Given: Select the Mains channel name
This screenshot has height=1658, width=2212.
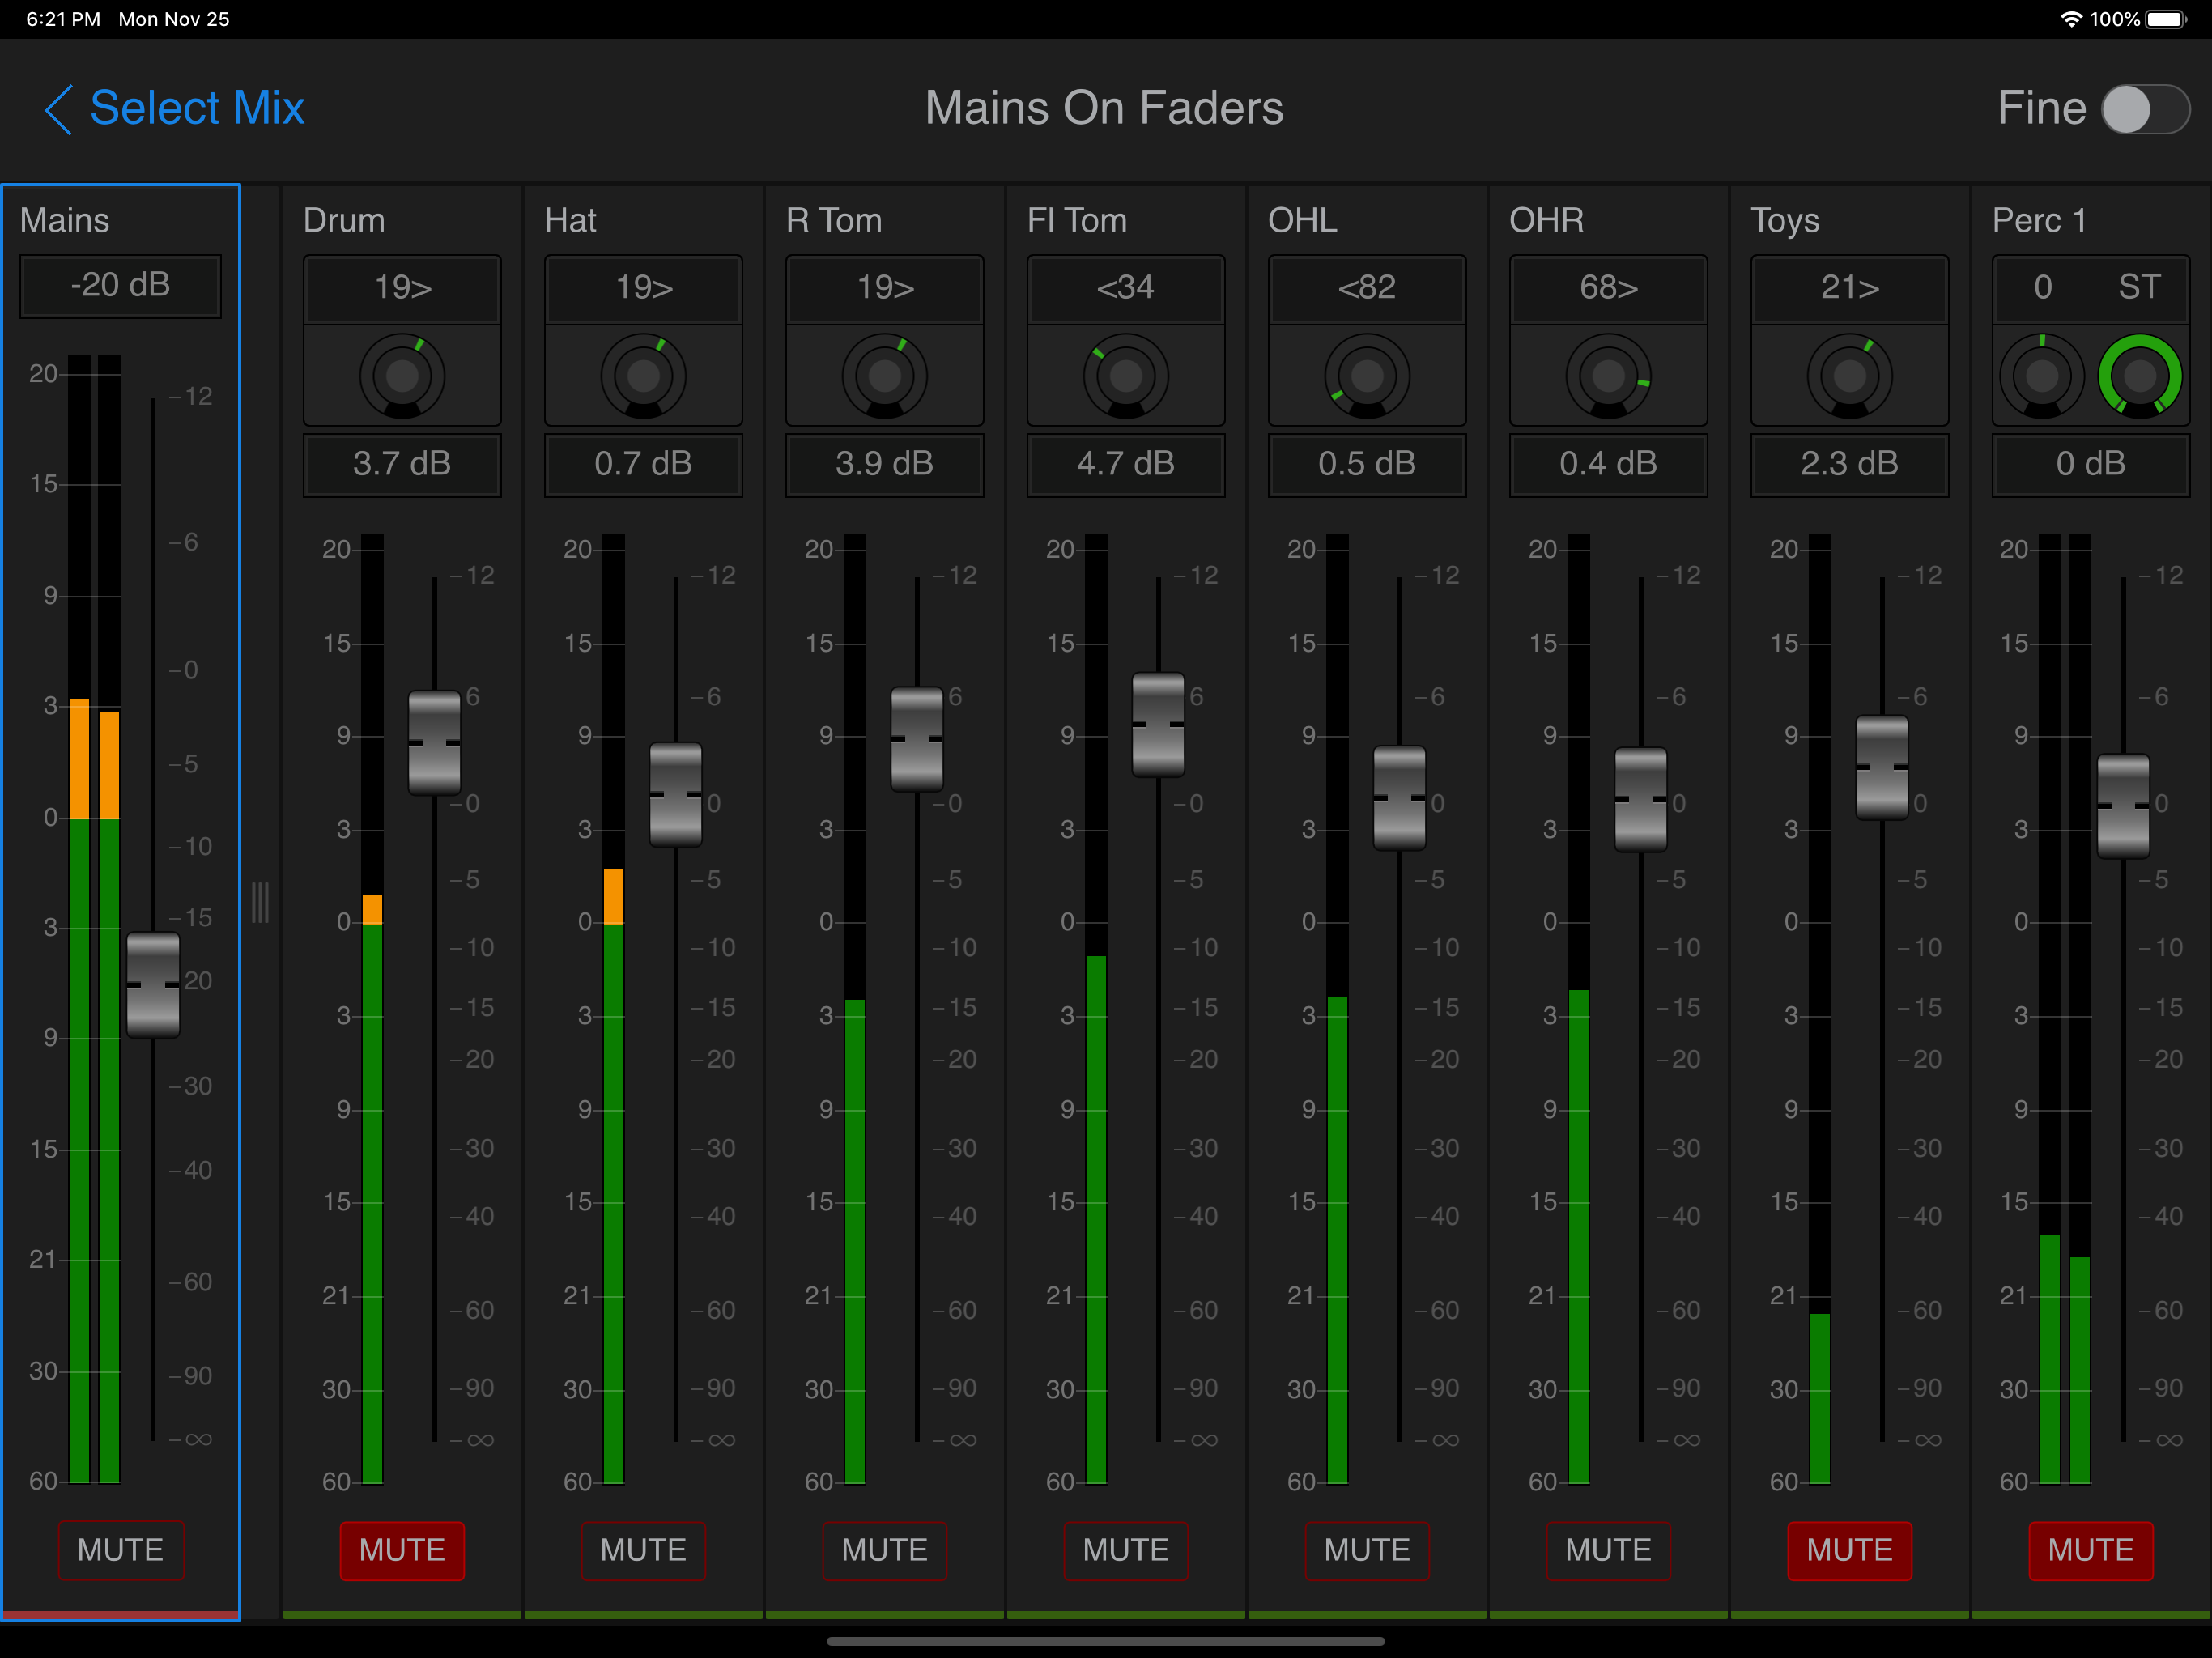Looking at the screenshot, I should click(x=65, y=220).
